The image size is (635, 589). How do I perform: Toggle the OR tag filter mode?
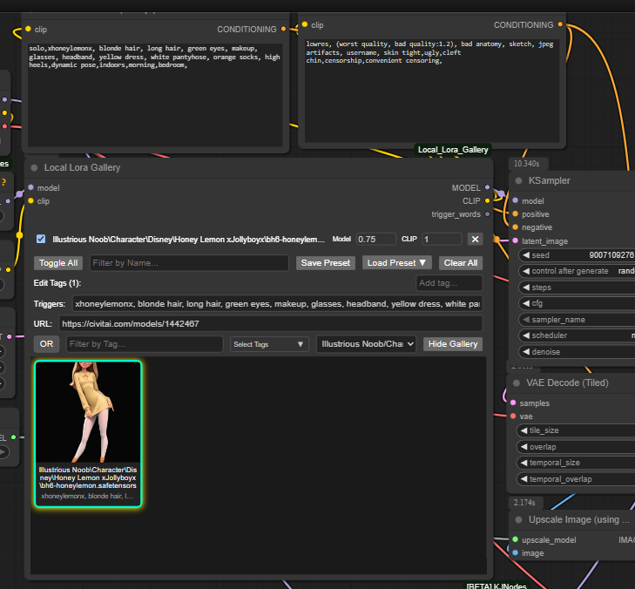coord(46,344)
